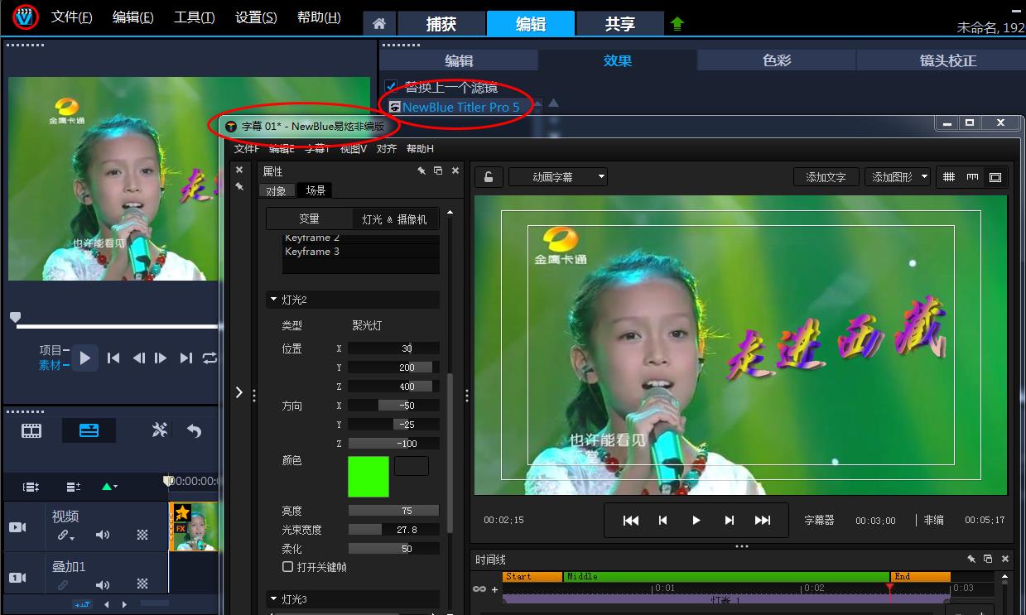Click the green export arrow in top toolbar
The height and width of the screenshot is (615, 1026).
point(677,23)
